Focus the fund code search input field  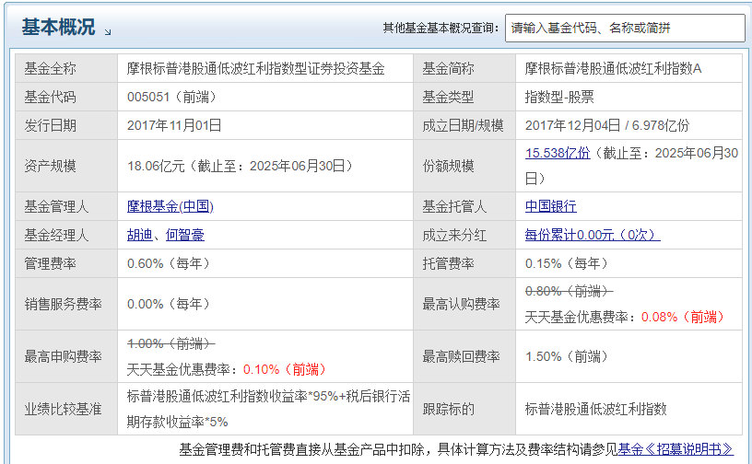[x=625, y=28]
